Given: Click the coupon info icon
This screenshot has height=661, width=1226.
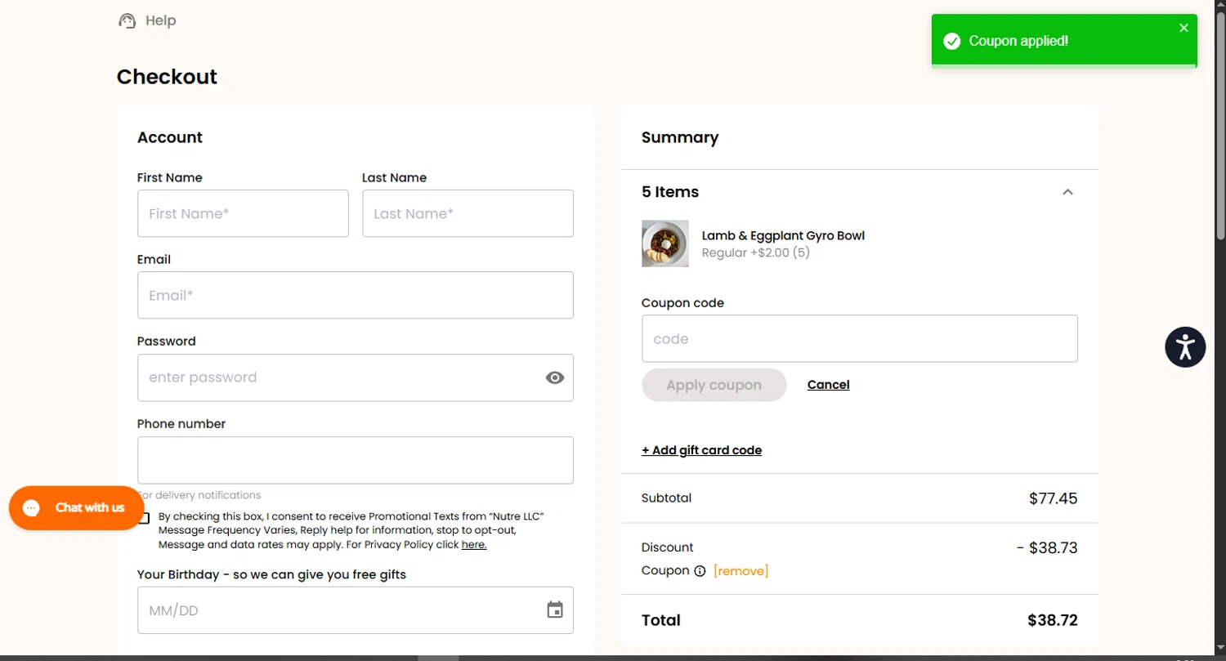Looking at the screenshot, I should click(700, 571).
